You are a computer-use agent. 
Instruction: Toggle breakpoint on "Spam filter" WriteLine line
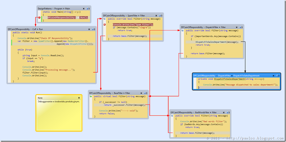point(104,25)
